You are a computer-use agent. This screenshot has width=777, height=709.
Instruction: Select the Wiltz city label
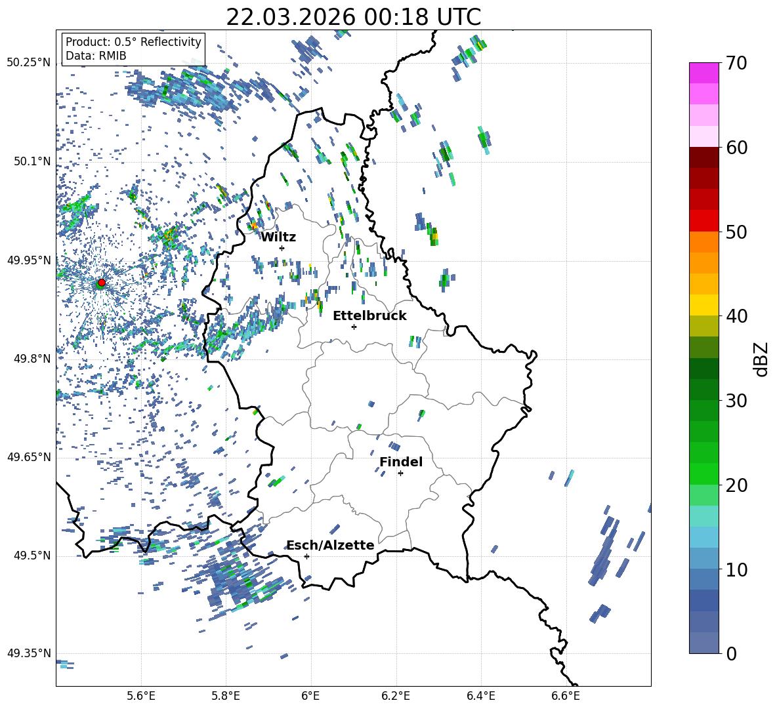[x=278, y=237]
